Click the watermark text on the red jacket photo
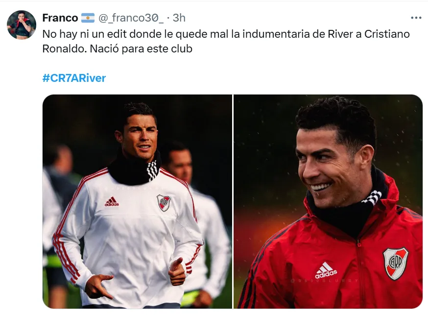Screen dimensions: 428x315 pos(325,281)
